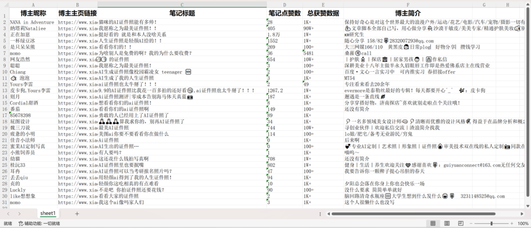This screenshot has width=531, height=228.
Task: Select column A header
Action: [33, 5]
